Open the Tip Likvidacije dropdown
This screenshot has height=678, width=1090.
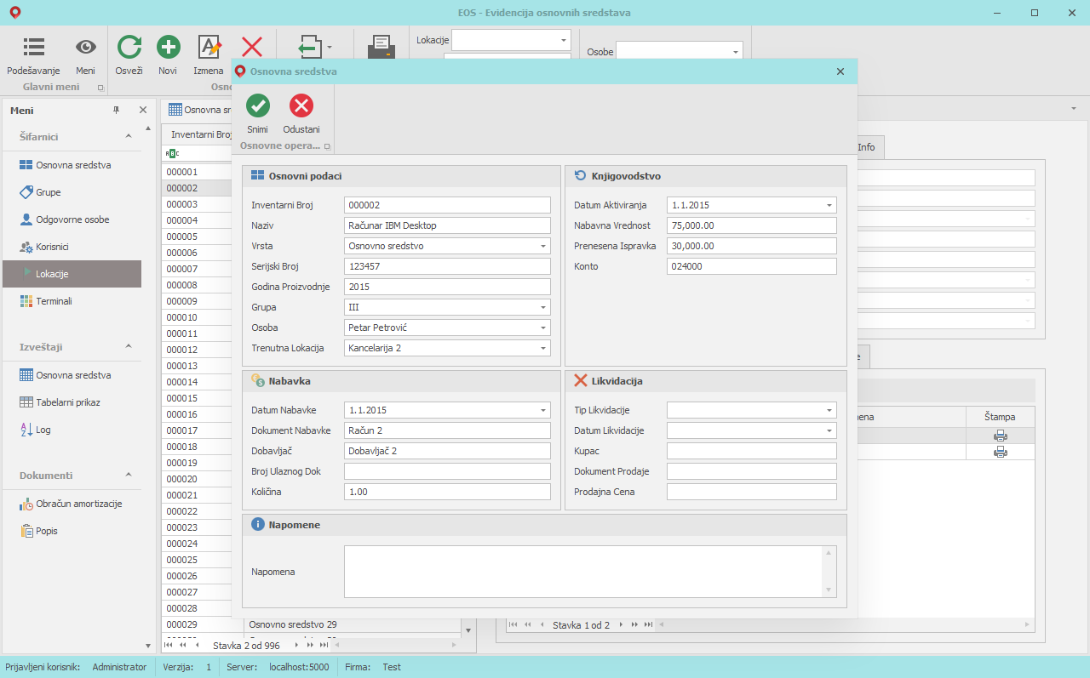coord(829,410)
